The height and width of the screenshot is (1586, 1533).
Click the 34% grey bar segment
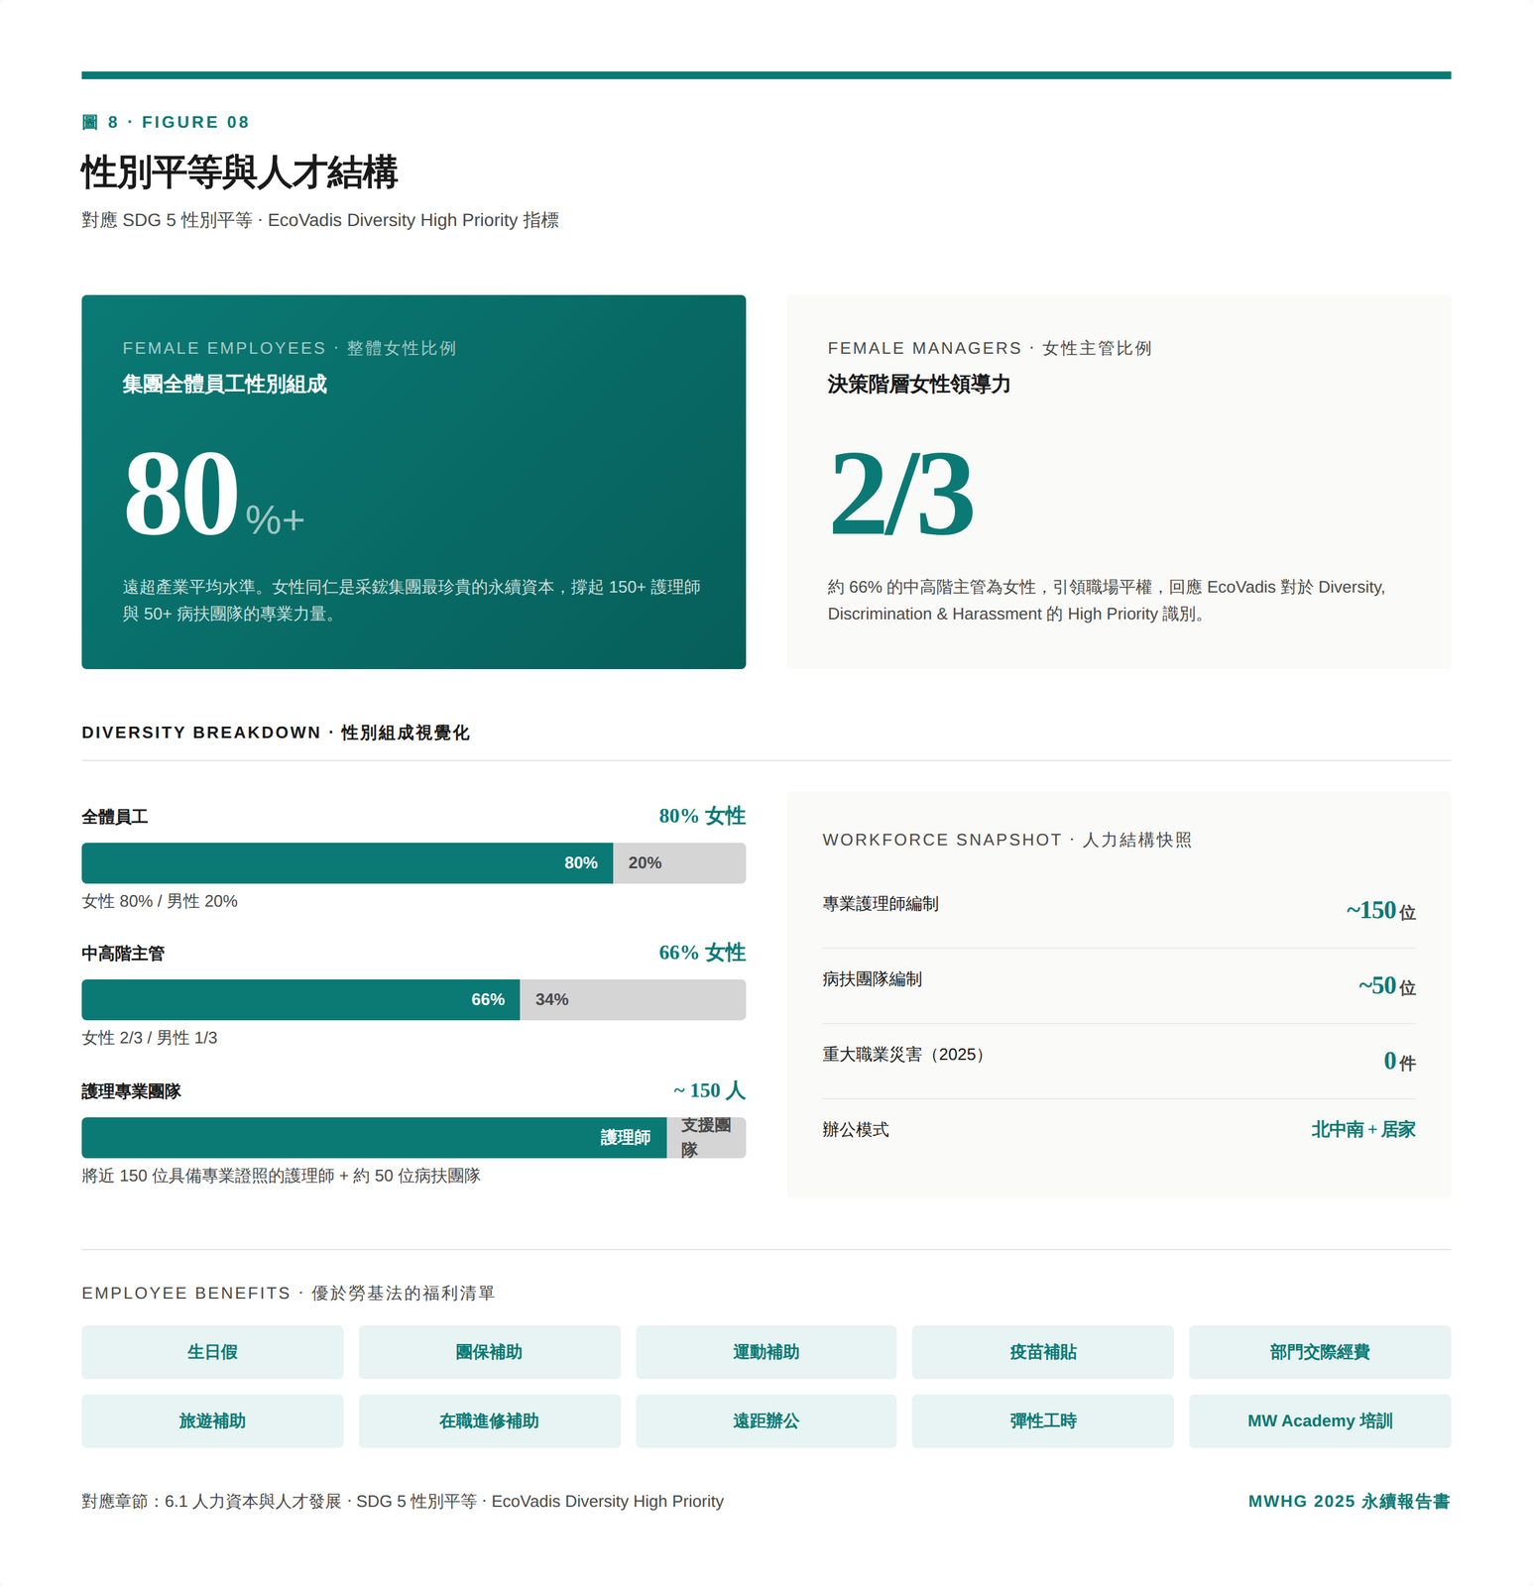point(633,1000)
